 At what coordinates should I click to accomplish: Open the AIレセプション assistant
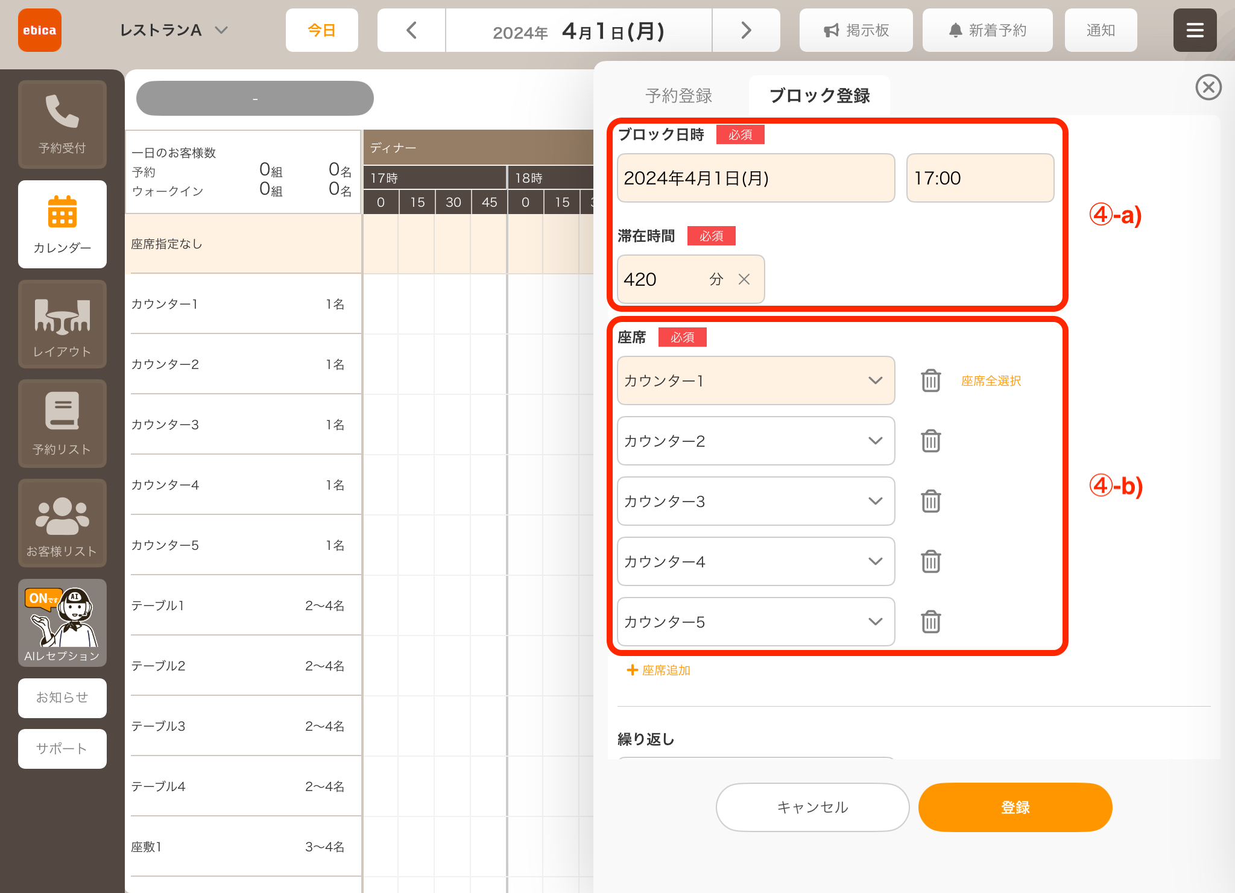62,623
